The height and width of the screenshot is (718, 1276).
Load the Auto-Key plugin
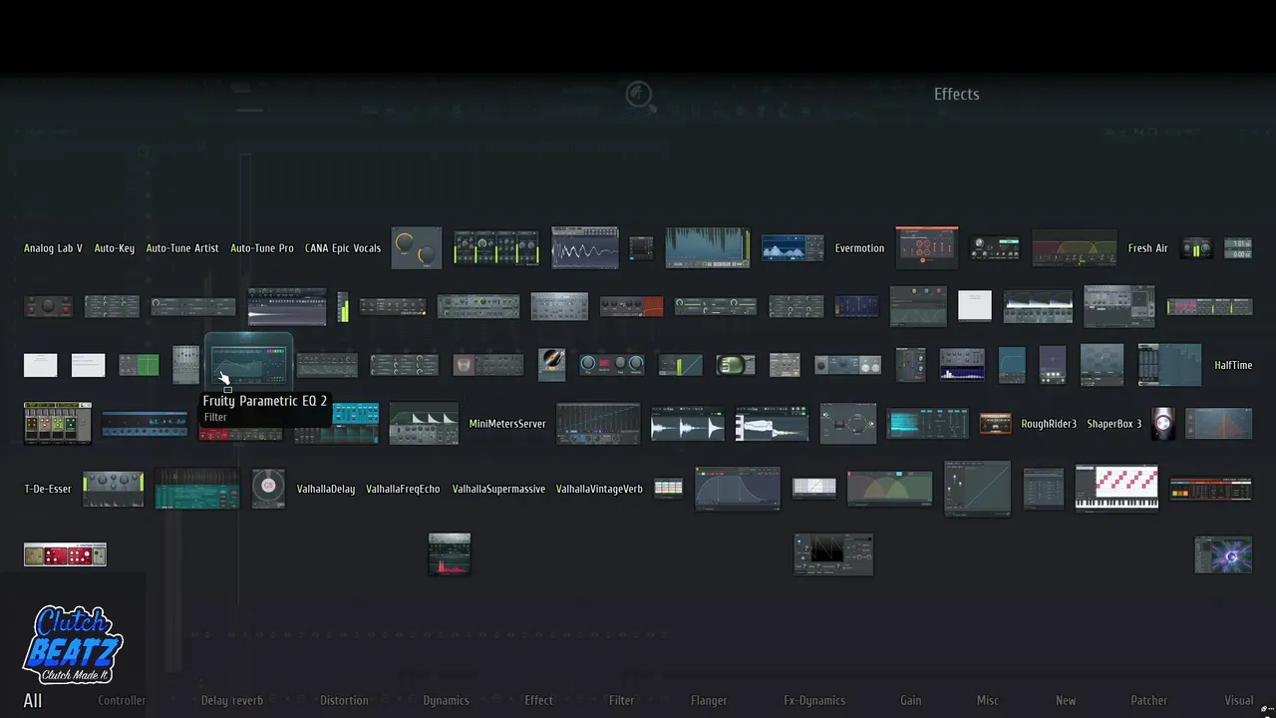click(115, 248)
